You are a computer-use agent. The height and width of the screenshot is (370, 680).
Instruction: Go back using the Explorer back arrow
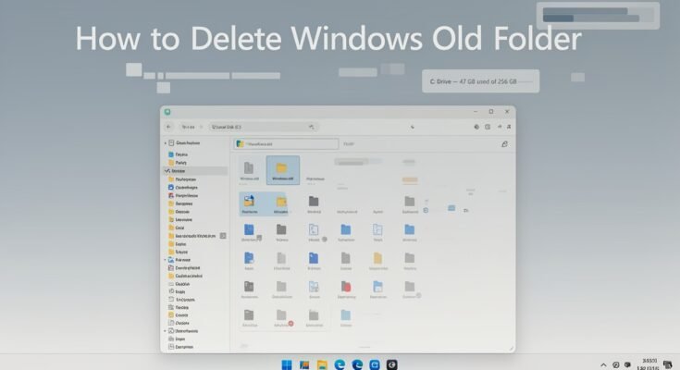click(168, 127)
